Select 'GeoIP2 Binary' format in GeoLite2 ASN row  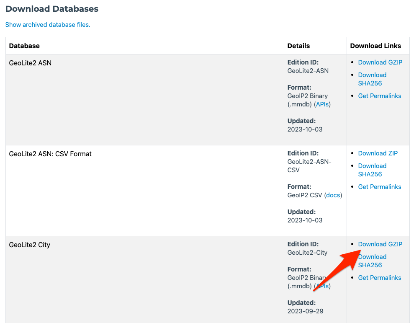coord(308,96)
